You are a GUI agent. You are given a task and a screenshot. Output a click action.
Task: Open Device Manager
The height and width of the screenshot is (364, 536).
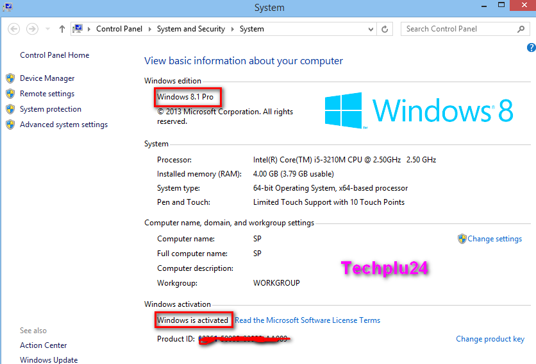tap(47, 78)
